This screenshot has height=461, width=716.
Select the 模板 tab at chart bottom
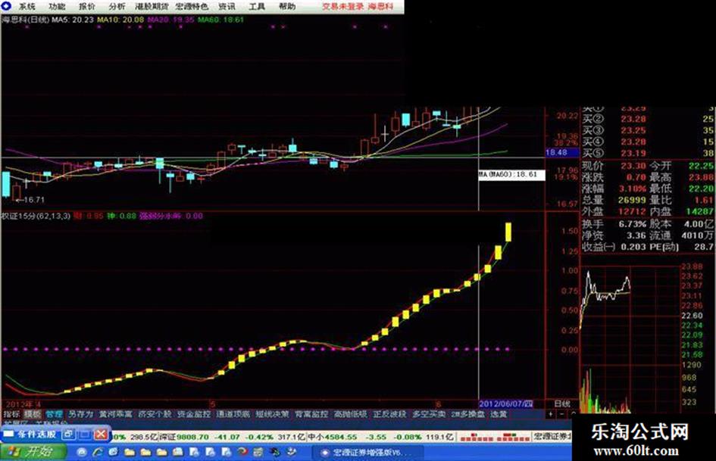pos(33,414)
